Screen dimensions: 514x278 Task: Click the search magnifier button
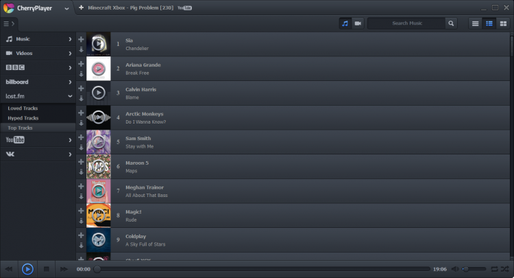coord(451,23)
